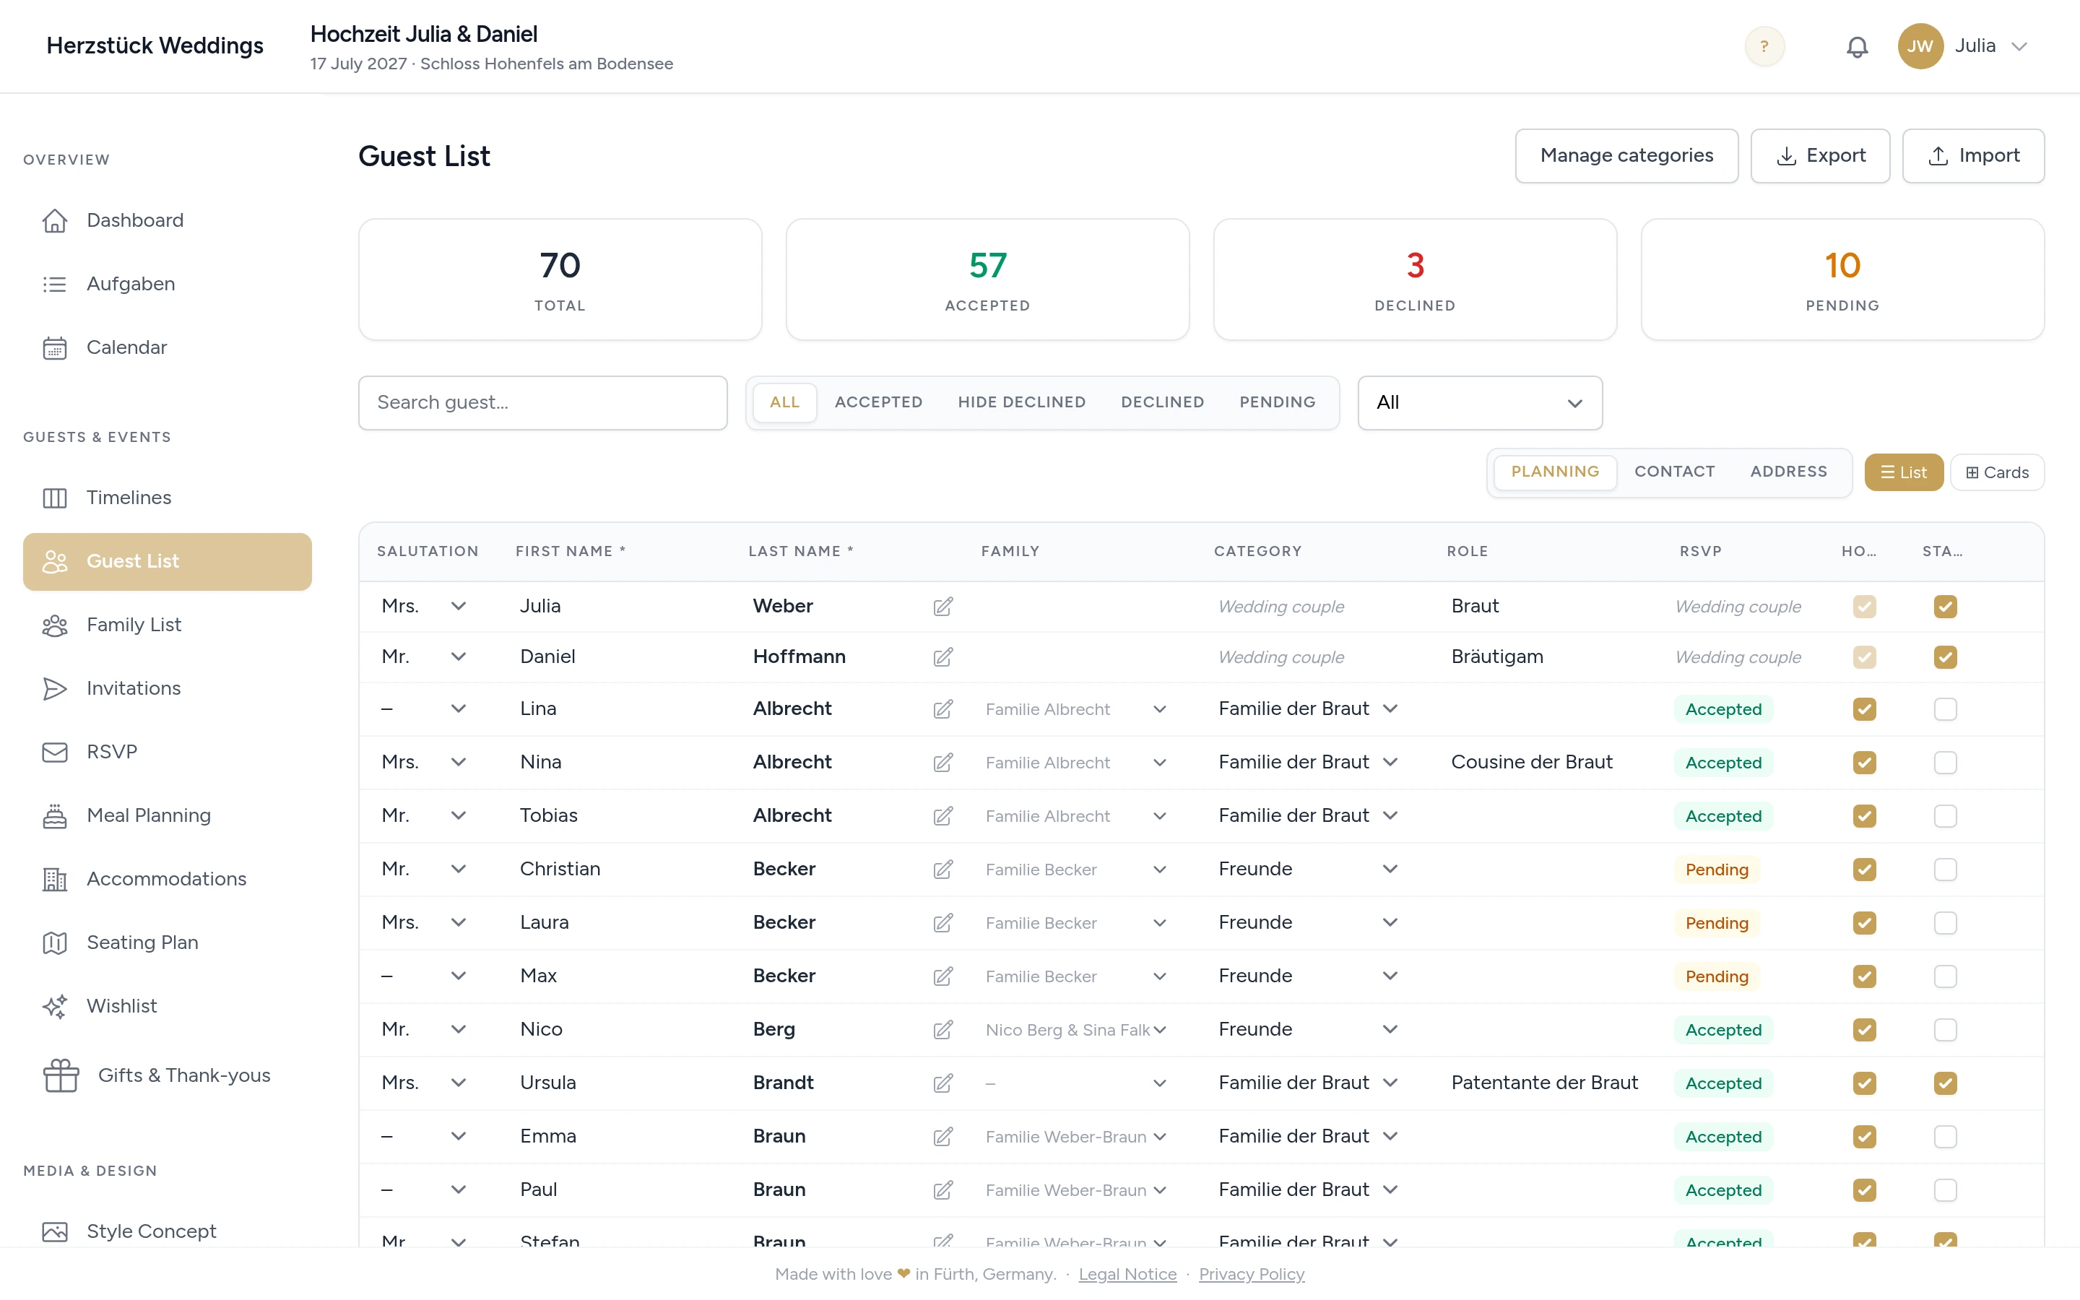This screenshot has width=2080, height=1300.
Task: Switch to the Cards view button
Action: (1997, 473)
